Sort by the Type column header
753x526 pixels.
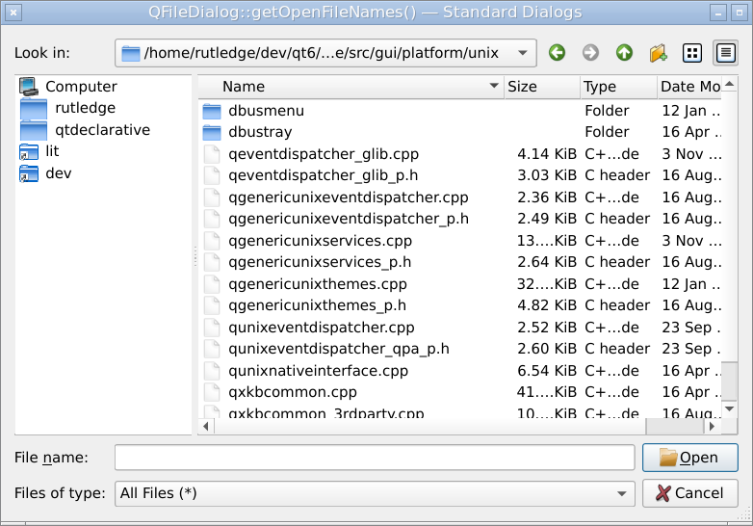click(x=616, y=87)
